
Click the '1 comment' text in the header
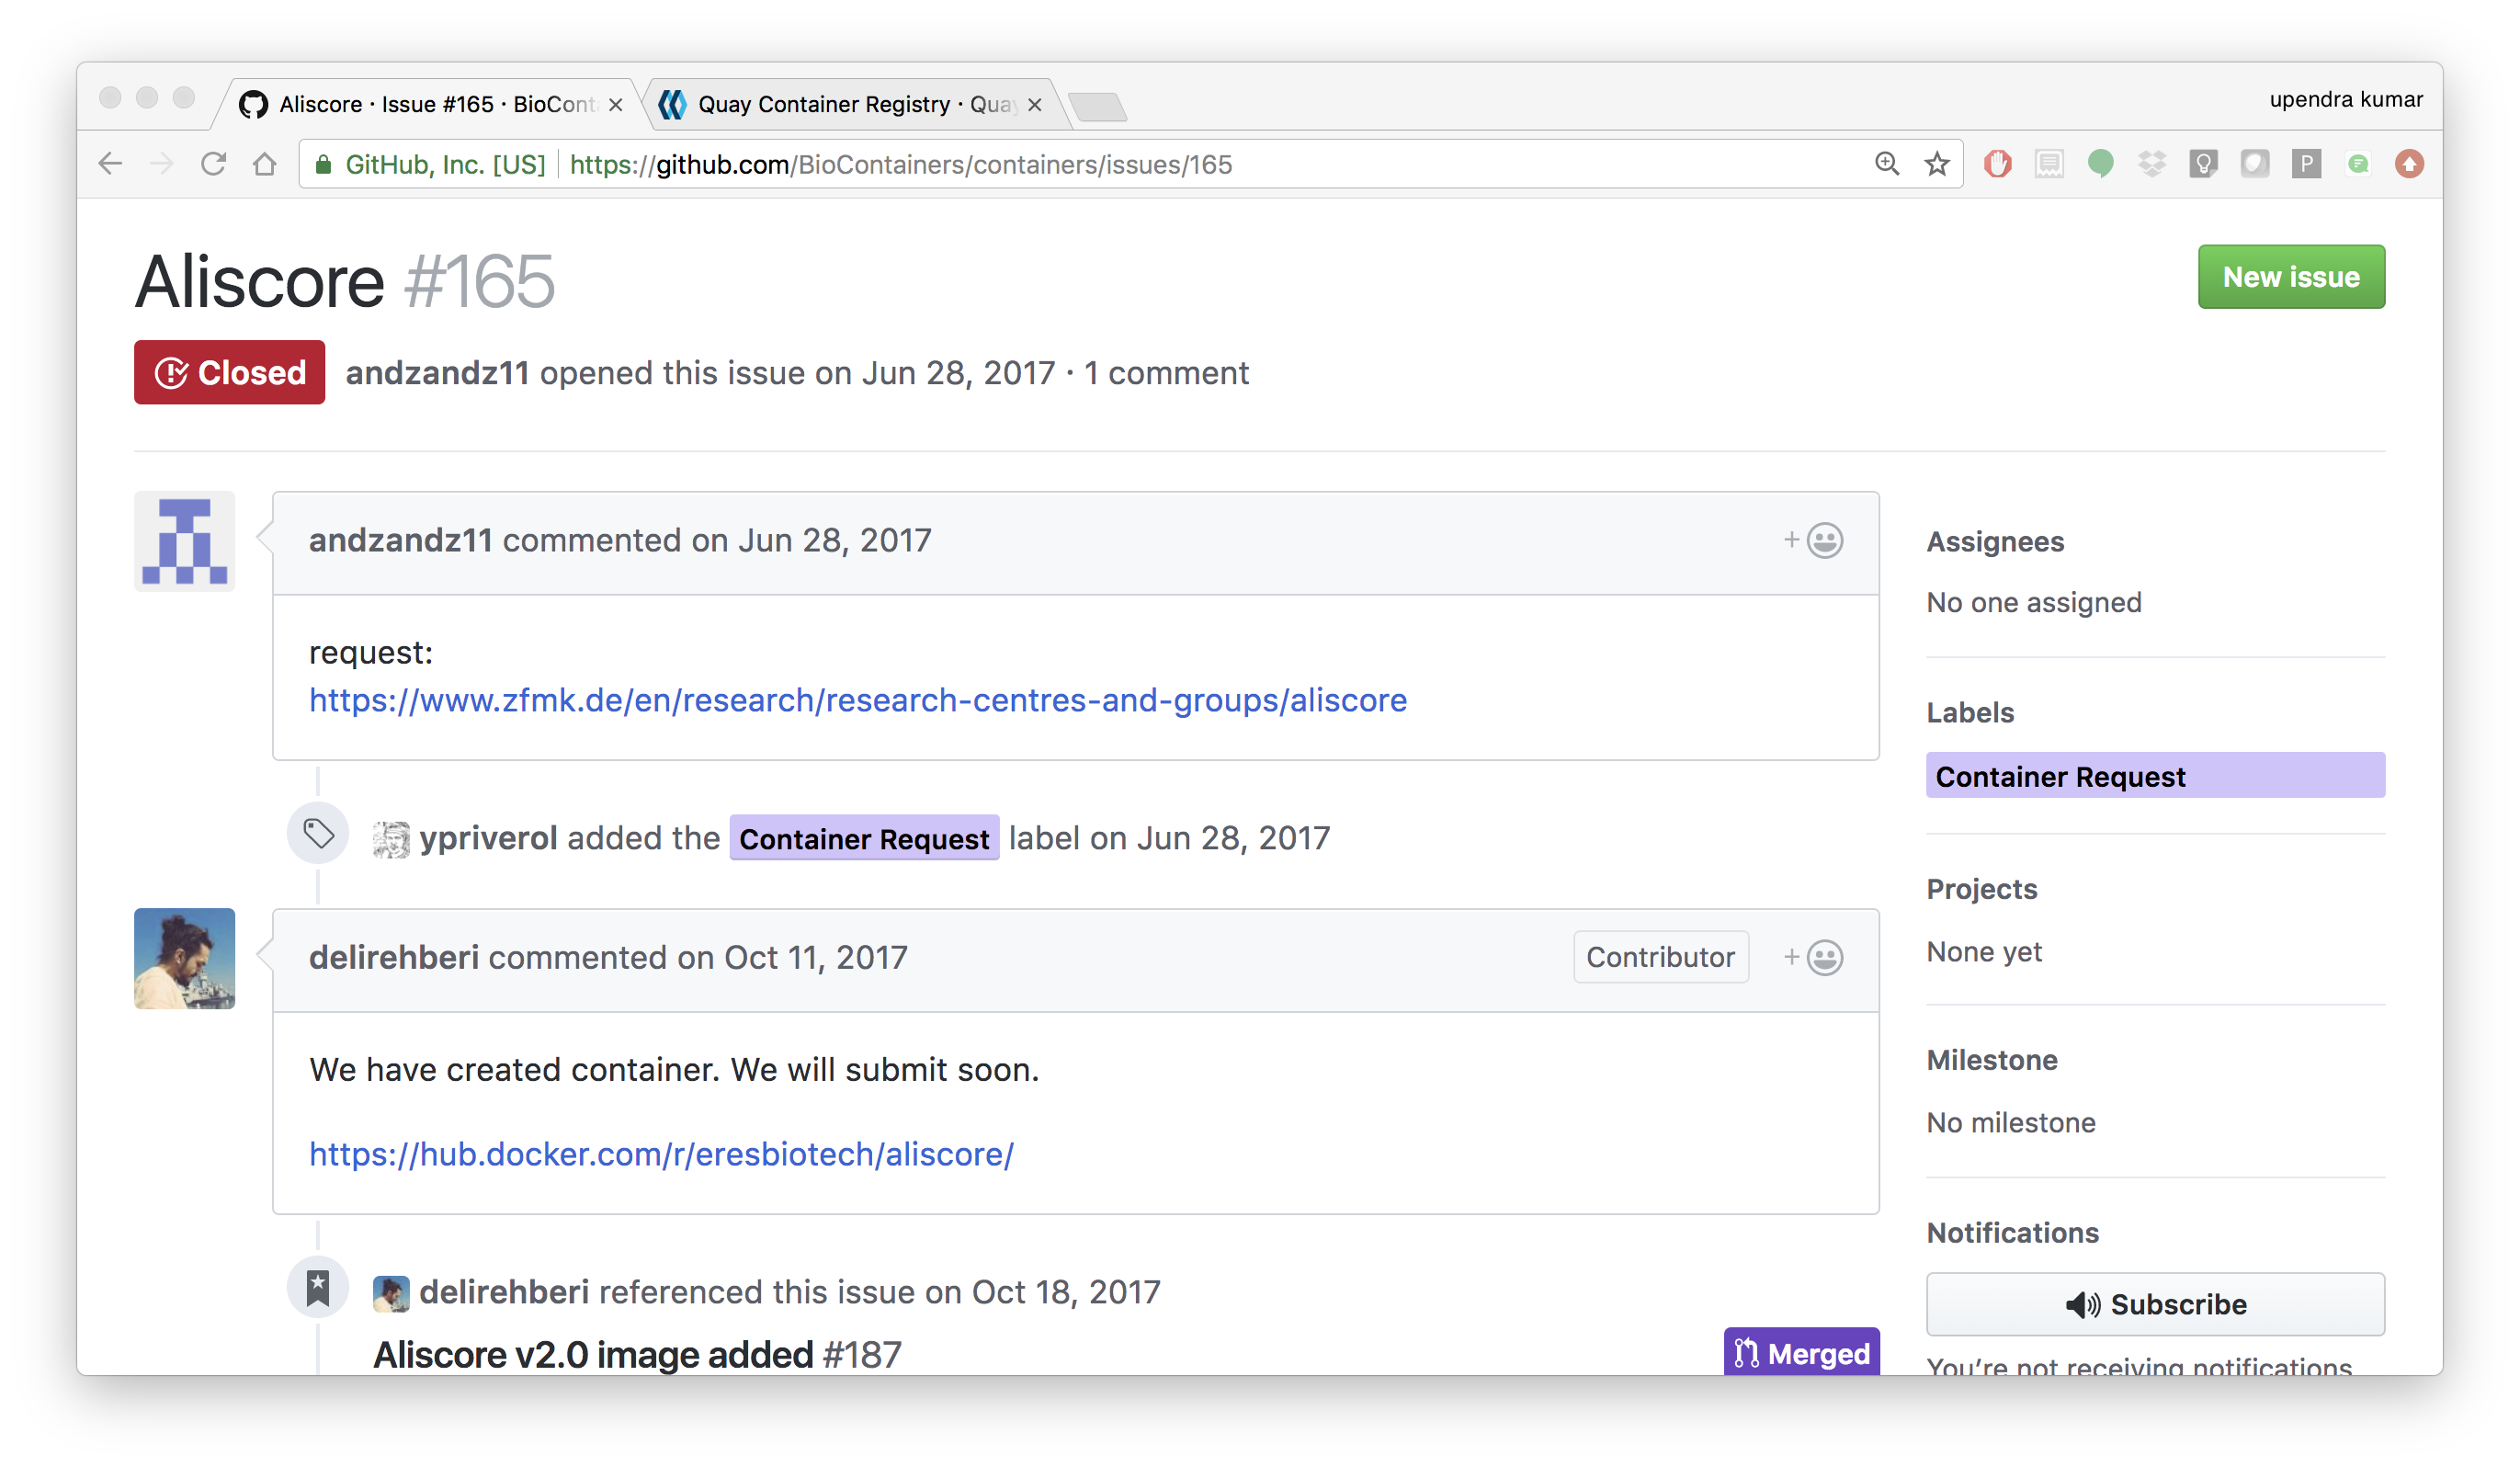(x=1167, y=373)
